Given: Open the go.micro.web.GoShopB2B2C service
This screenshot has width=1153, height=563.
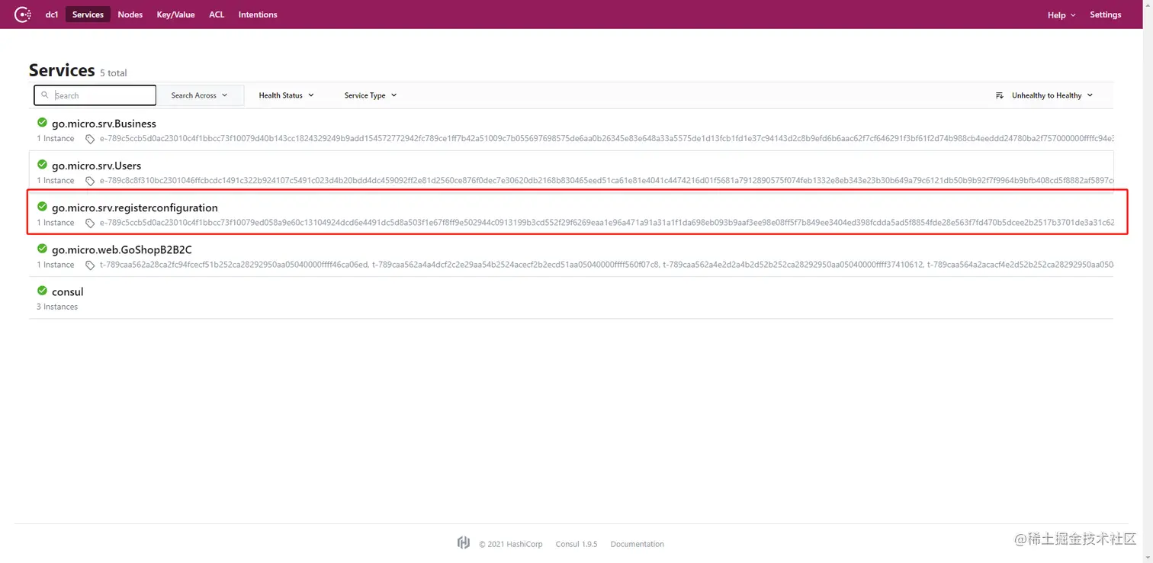Looking at the screenshot, I should (122, 249).
